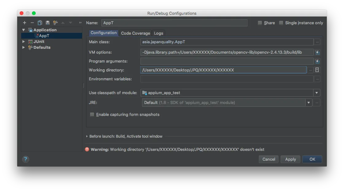Image resolution: width=344 pixels, height=191 pixels.
Task: Toggle Single instance only checkbox
Action: (281, 23)
